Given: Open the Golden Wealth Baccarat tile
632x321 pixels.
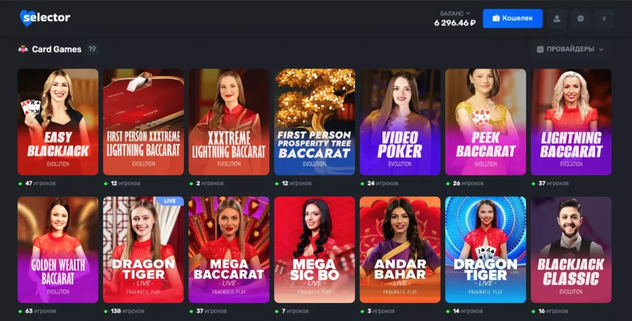Looking at the screenshot, I should tap(57, 249).
